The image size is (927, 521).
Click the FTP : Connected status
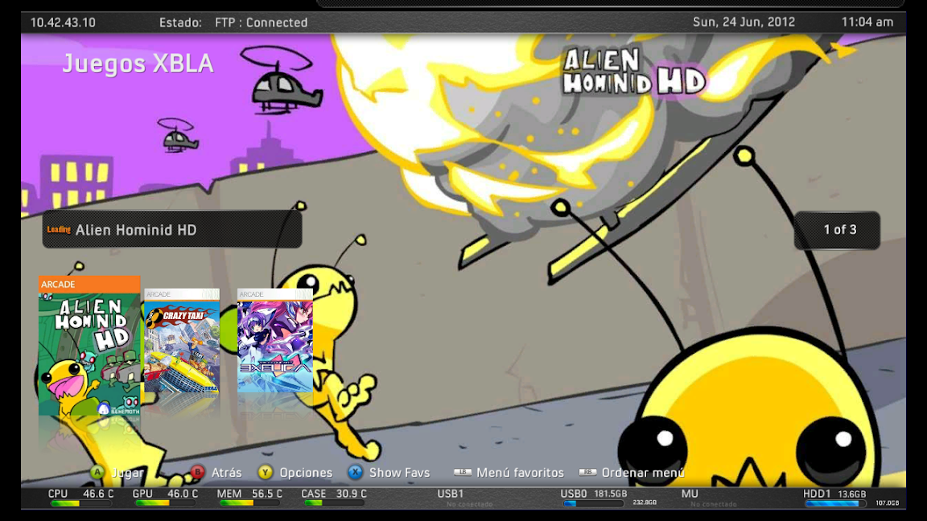pos(262,23)
